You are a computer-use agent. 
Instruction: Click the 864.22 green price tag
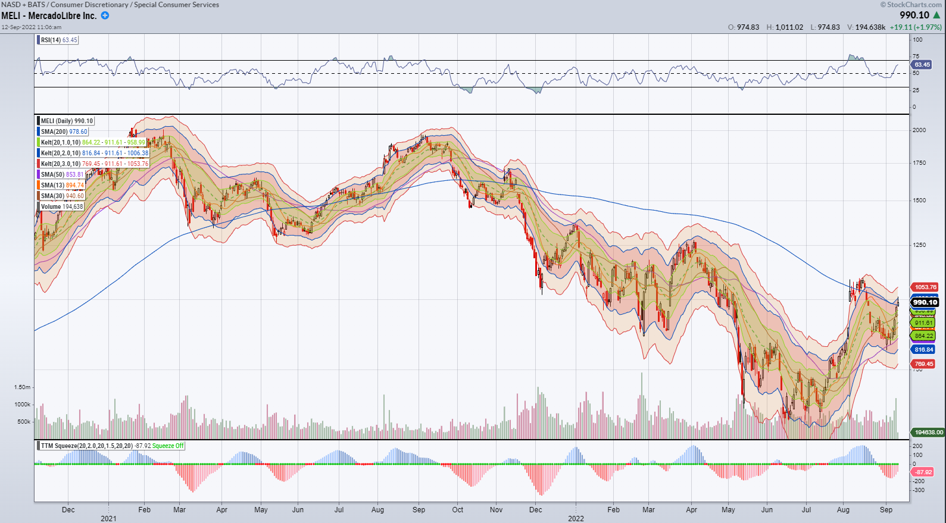point(923,336)
